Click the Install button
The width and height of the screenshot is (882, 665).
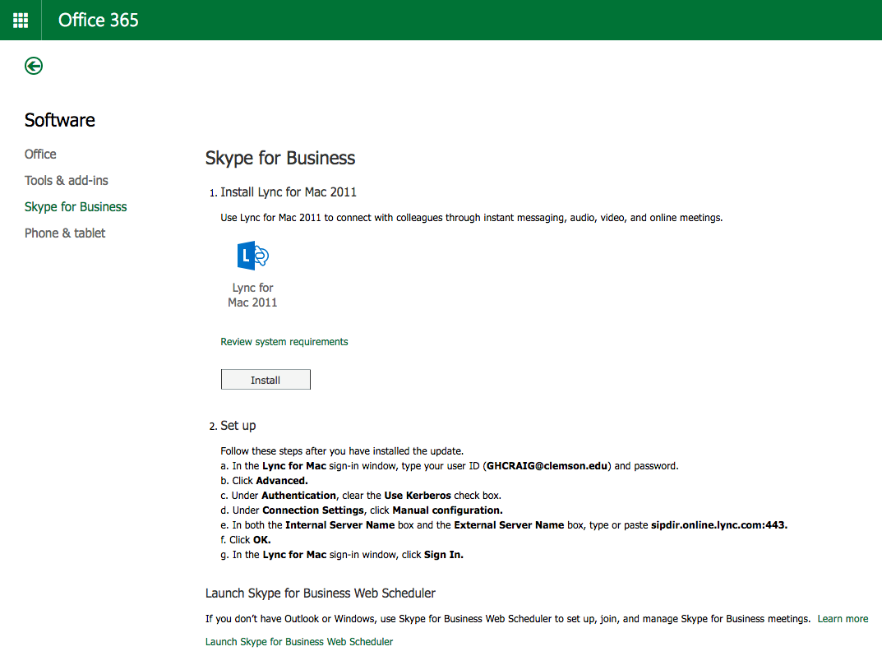pos(266,380)
